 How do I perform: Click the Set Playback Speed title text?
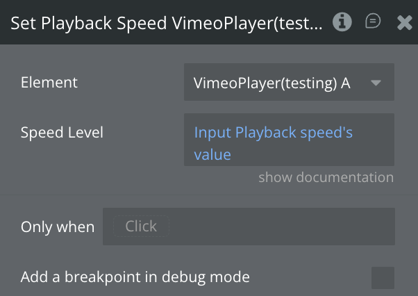pyautogui.click(x=167, y=23)
